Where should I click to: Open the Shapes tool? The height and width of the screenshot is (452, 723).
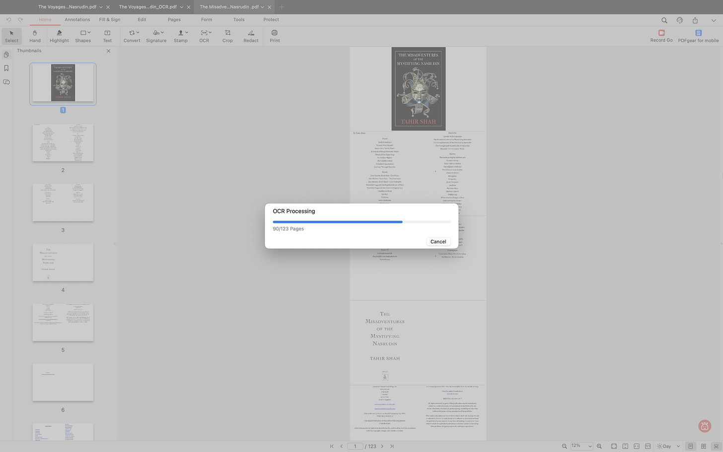coord(83,36)
